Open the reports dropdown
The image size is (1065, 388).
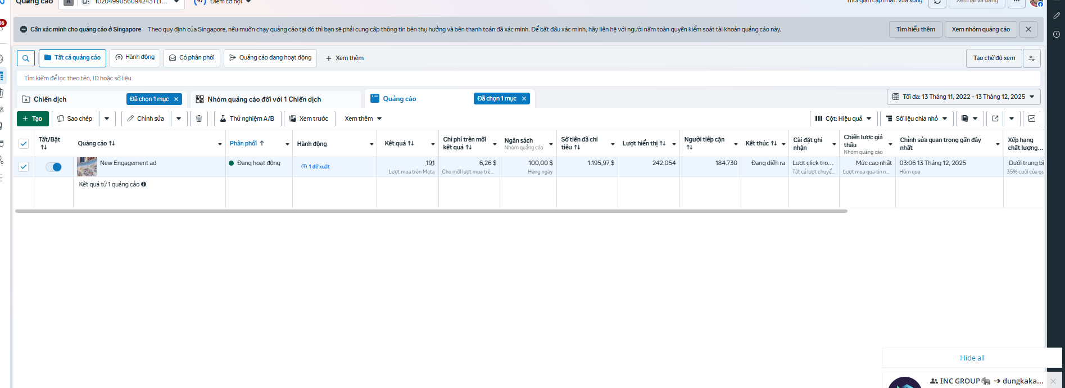[x=969, y=118]
